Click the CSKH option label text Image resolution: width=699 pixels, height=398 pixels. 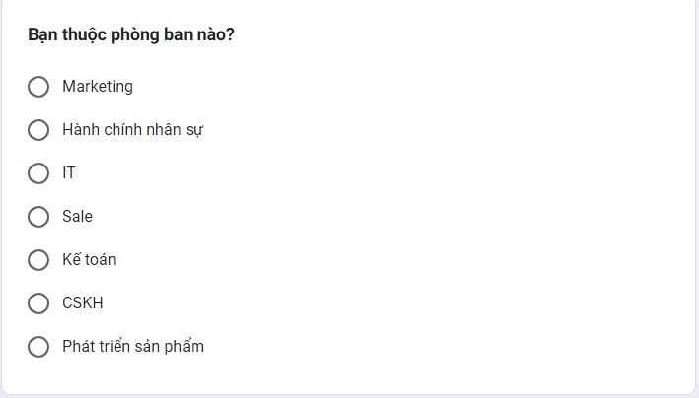point(83,302)
